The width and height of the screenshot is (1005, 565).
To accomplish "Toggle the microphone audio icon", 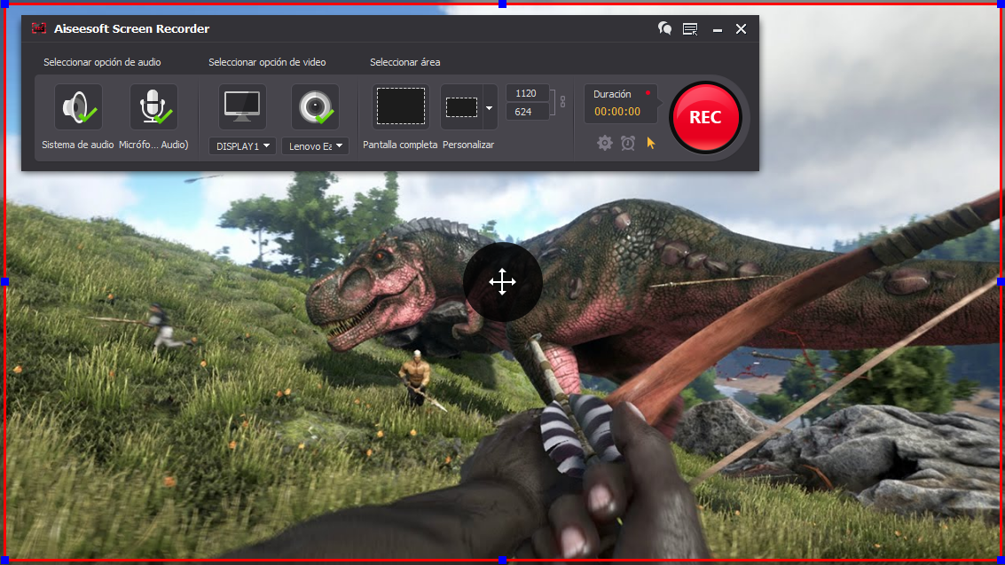I will tap(153, 107).
